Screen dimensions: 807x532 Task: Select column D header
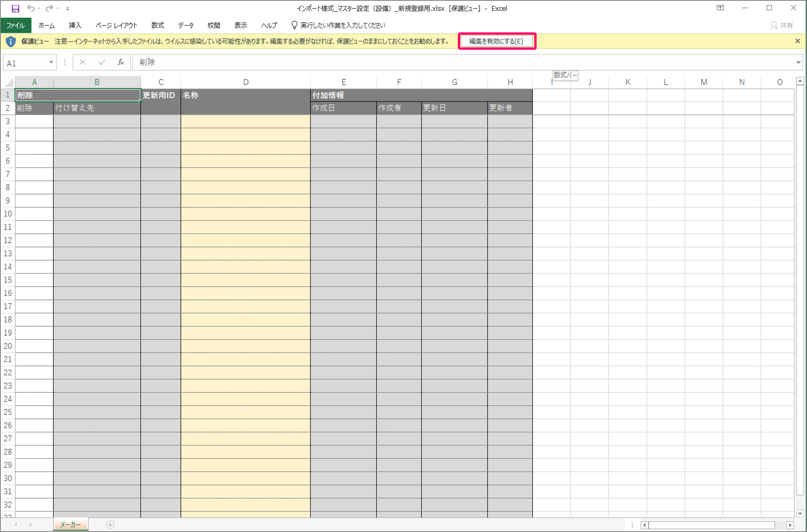[x=246, y=82]
